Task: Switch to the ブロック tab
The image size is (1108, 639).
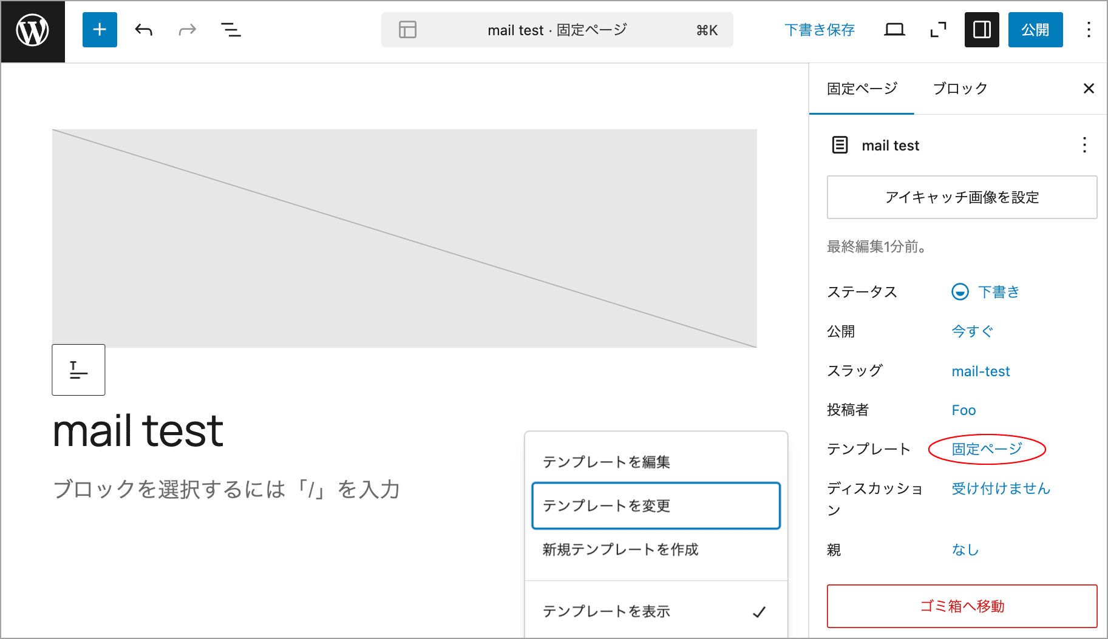Action: pos(960,89)
